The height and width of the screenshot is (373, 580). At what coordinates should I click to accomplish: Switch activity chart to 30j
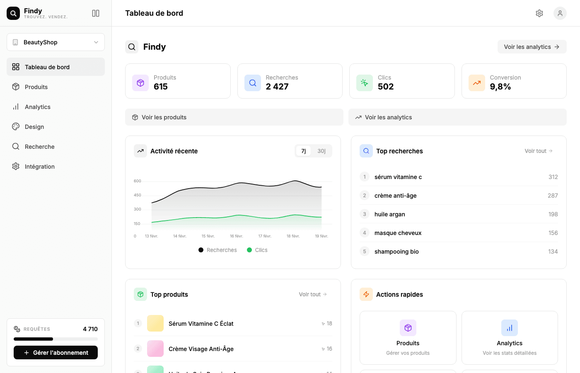(321, 151)
